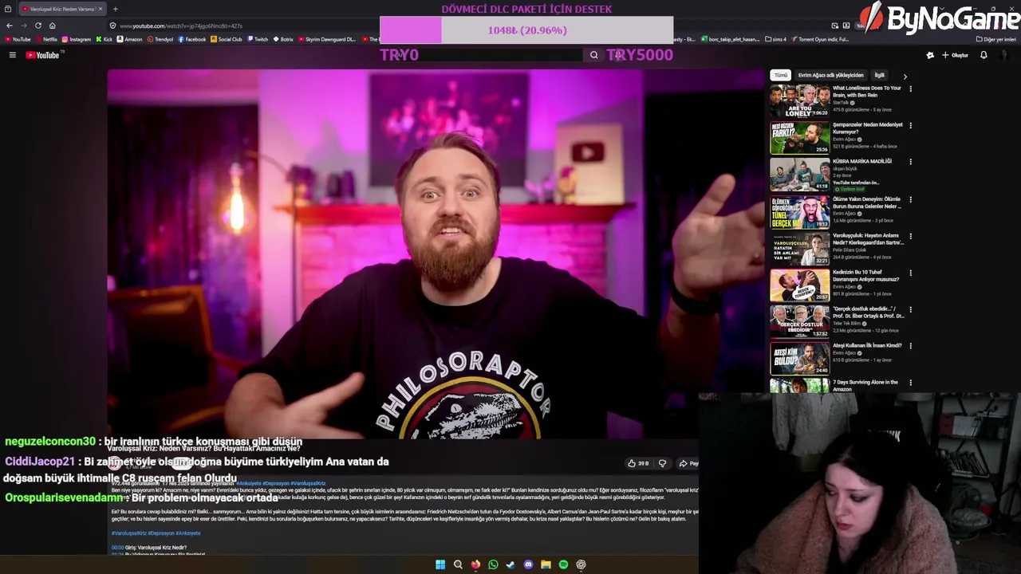Open the Instagram bookmark
Image resolution: width=1021 pixels, height=574 pixels.
(x=77, y=39)
